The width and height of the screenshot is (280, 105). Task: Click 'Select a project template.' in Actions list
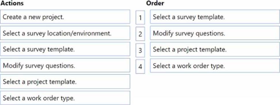point(65,82)
